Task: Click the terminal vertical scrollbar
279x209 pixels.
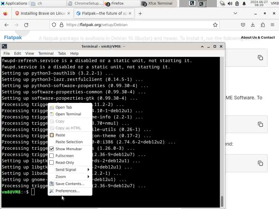Action: [x=222, y=201]
